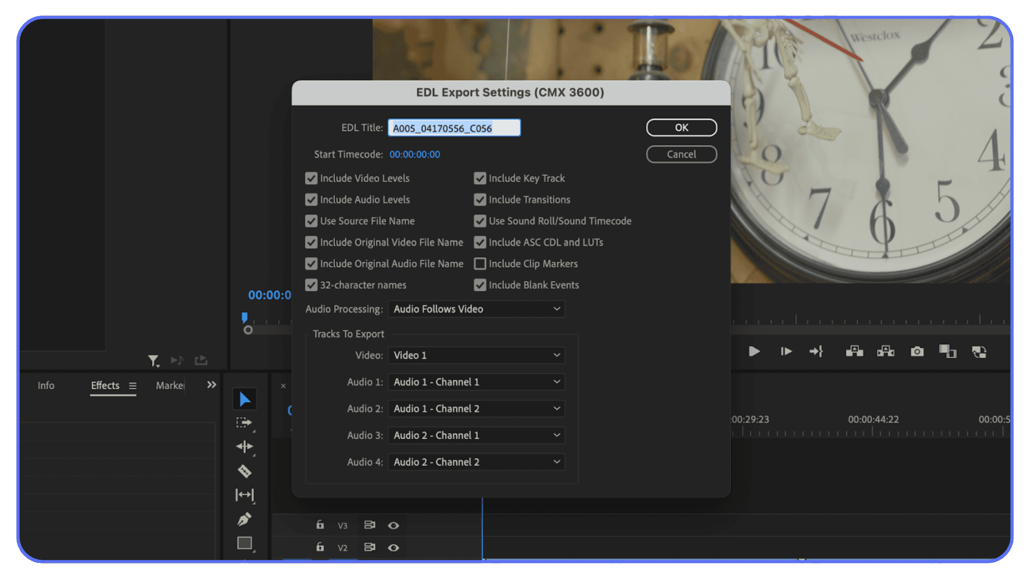Select the Rectangle tool
This screenshot has height=579, width=1030.
click(245, 543)
